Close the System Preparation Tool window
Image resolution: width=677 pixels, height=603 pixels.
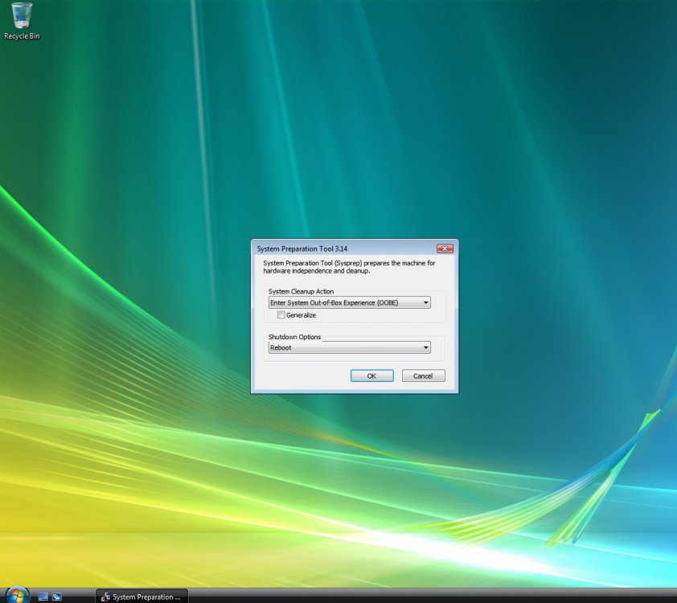click(x=445, y=248)
